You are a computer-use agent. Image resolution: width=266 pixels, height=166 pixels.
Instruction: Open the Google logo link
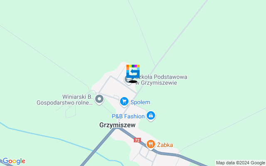[x=14, y=161]
